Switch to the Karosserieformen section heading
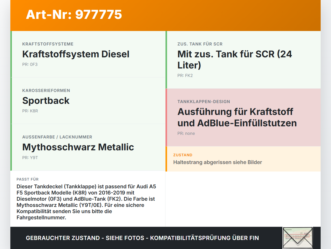The image size is (331, 249). tap(46, 90)
